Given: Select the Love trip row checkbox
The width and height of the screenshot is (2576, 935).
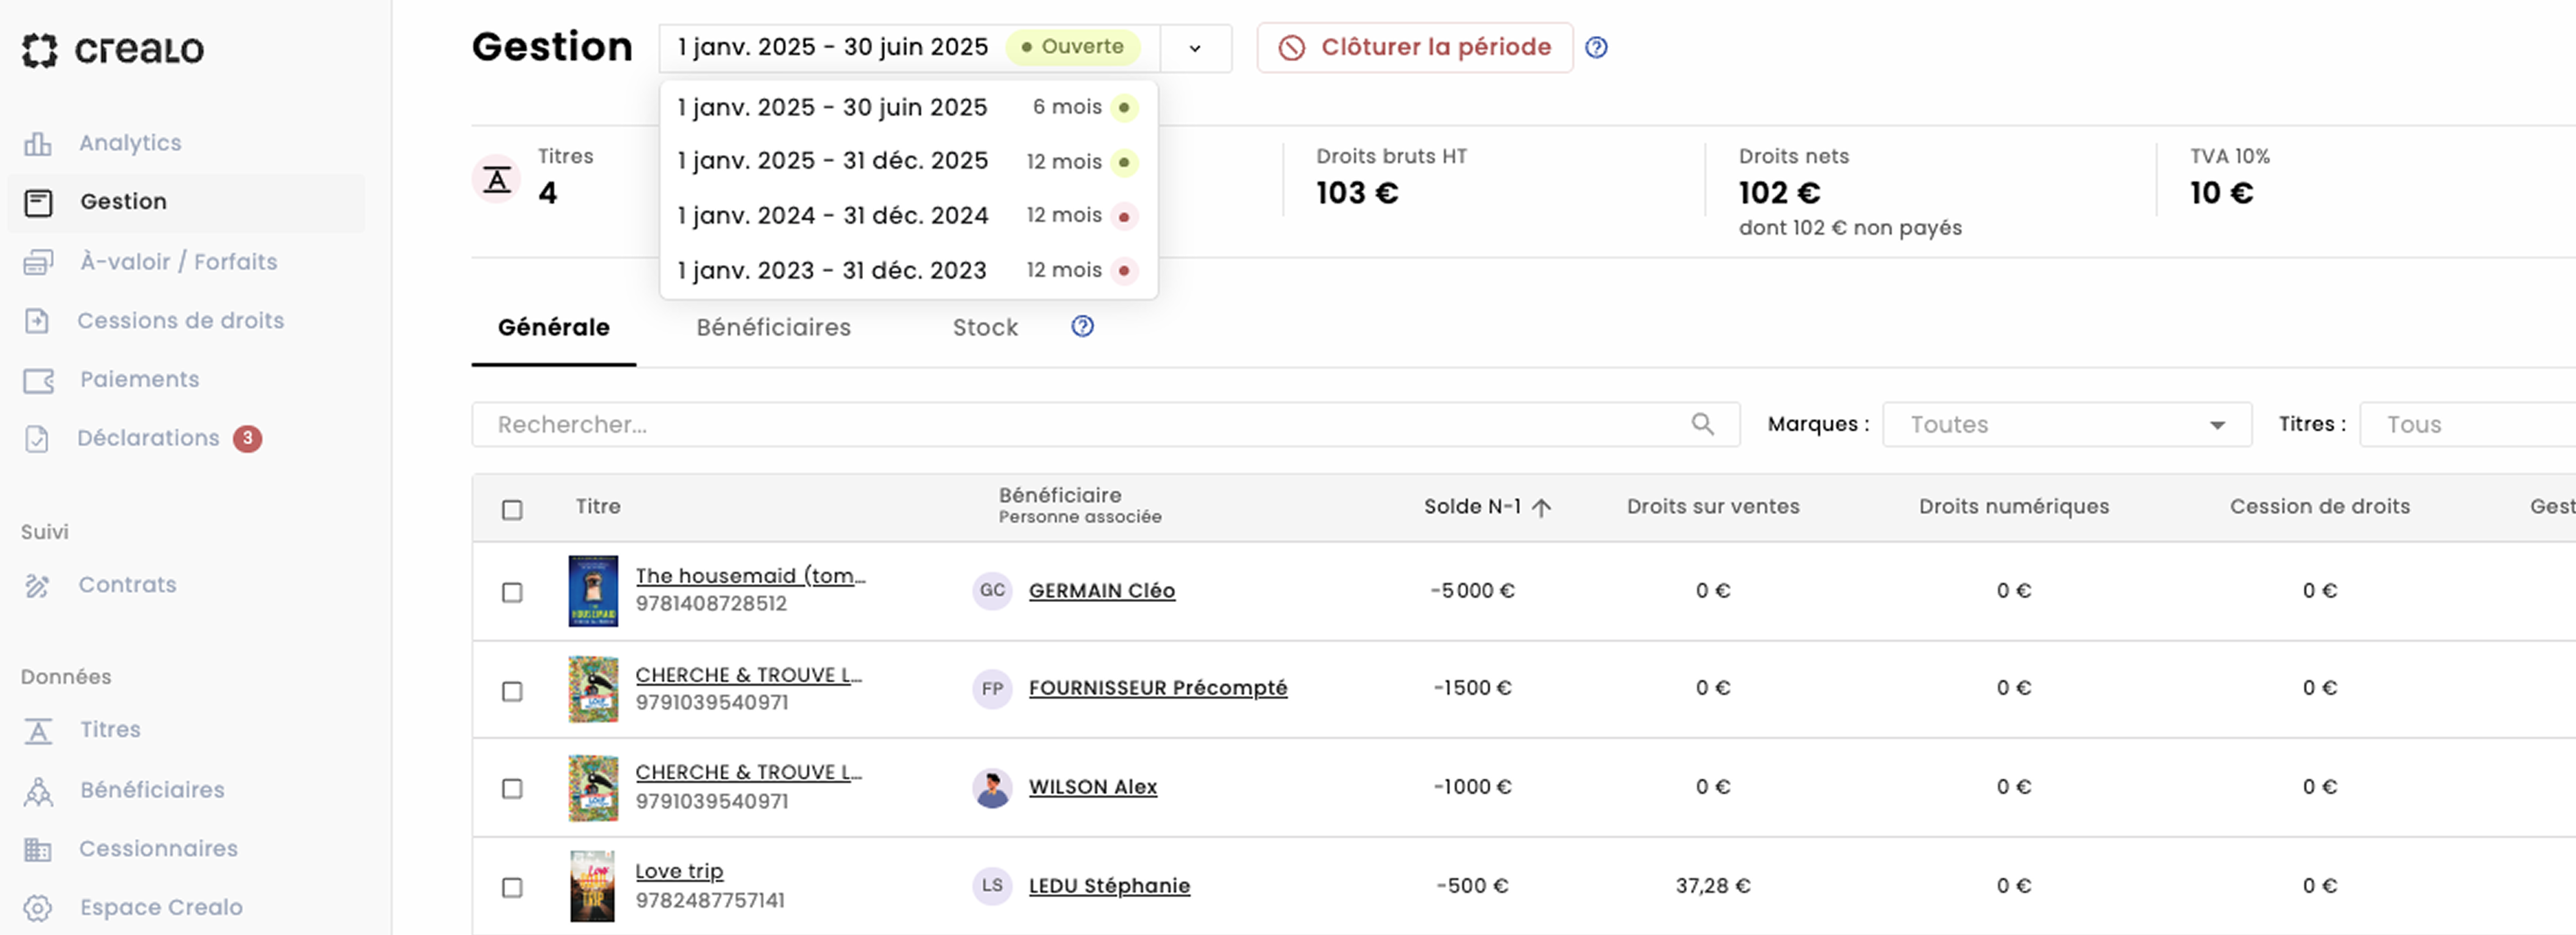Looking at the screenshot, I should (512, 887).
